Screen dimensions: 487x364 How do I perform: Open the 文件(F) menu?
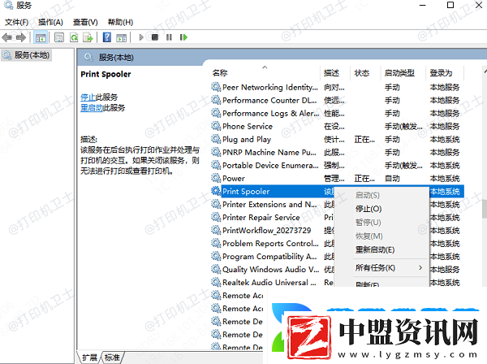(x=16, y=23)
